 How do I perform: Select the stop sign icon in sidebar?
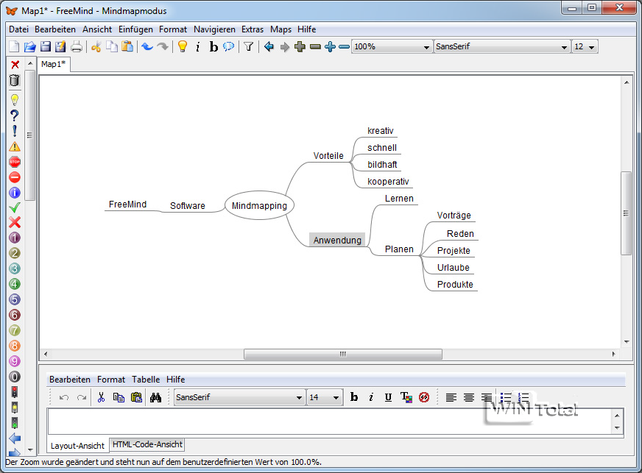click(x=15, y=162)
